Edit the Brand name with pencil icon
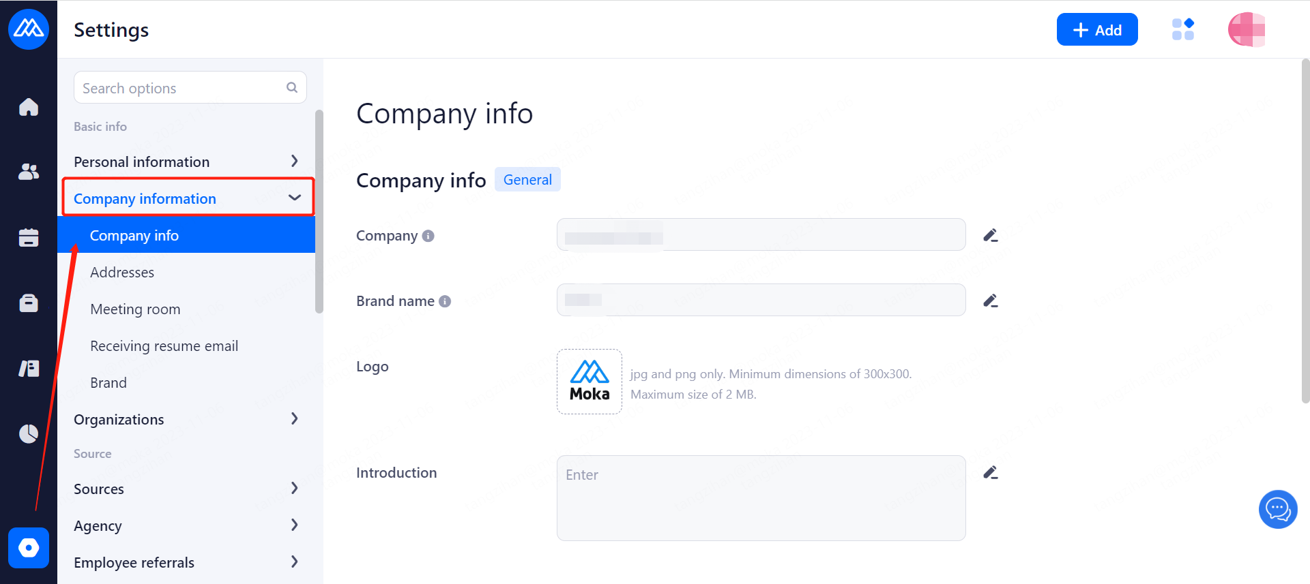Viewport: 1310px width, 584px height. click(991, 301)
